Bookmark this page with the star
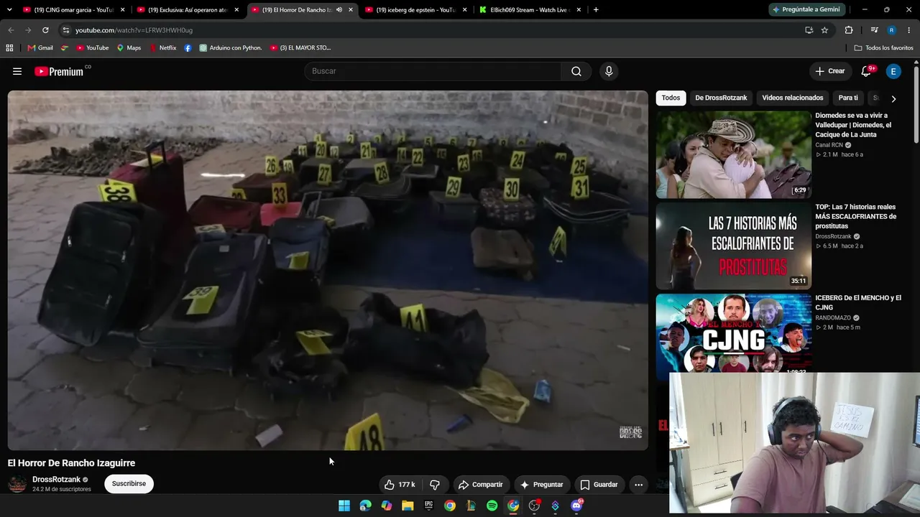 pyautogui.click(x=824, y=30)
